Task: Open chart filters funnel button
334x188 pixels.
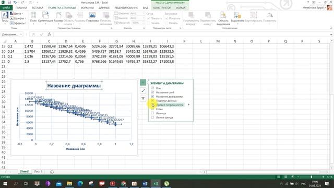Action: (143, 99)
